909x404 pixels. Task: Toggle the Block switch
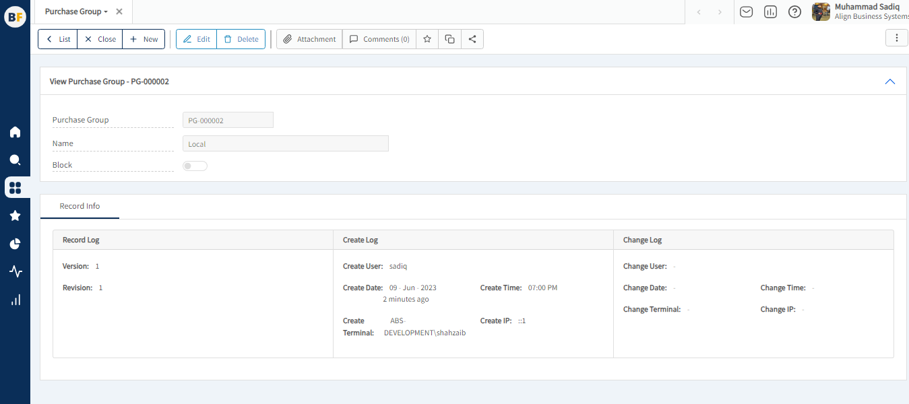[x=195, y=166]
